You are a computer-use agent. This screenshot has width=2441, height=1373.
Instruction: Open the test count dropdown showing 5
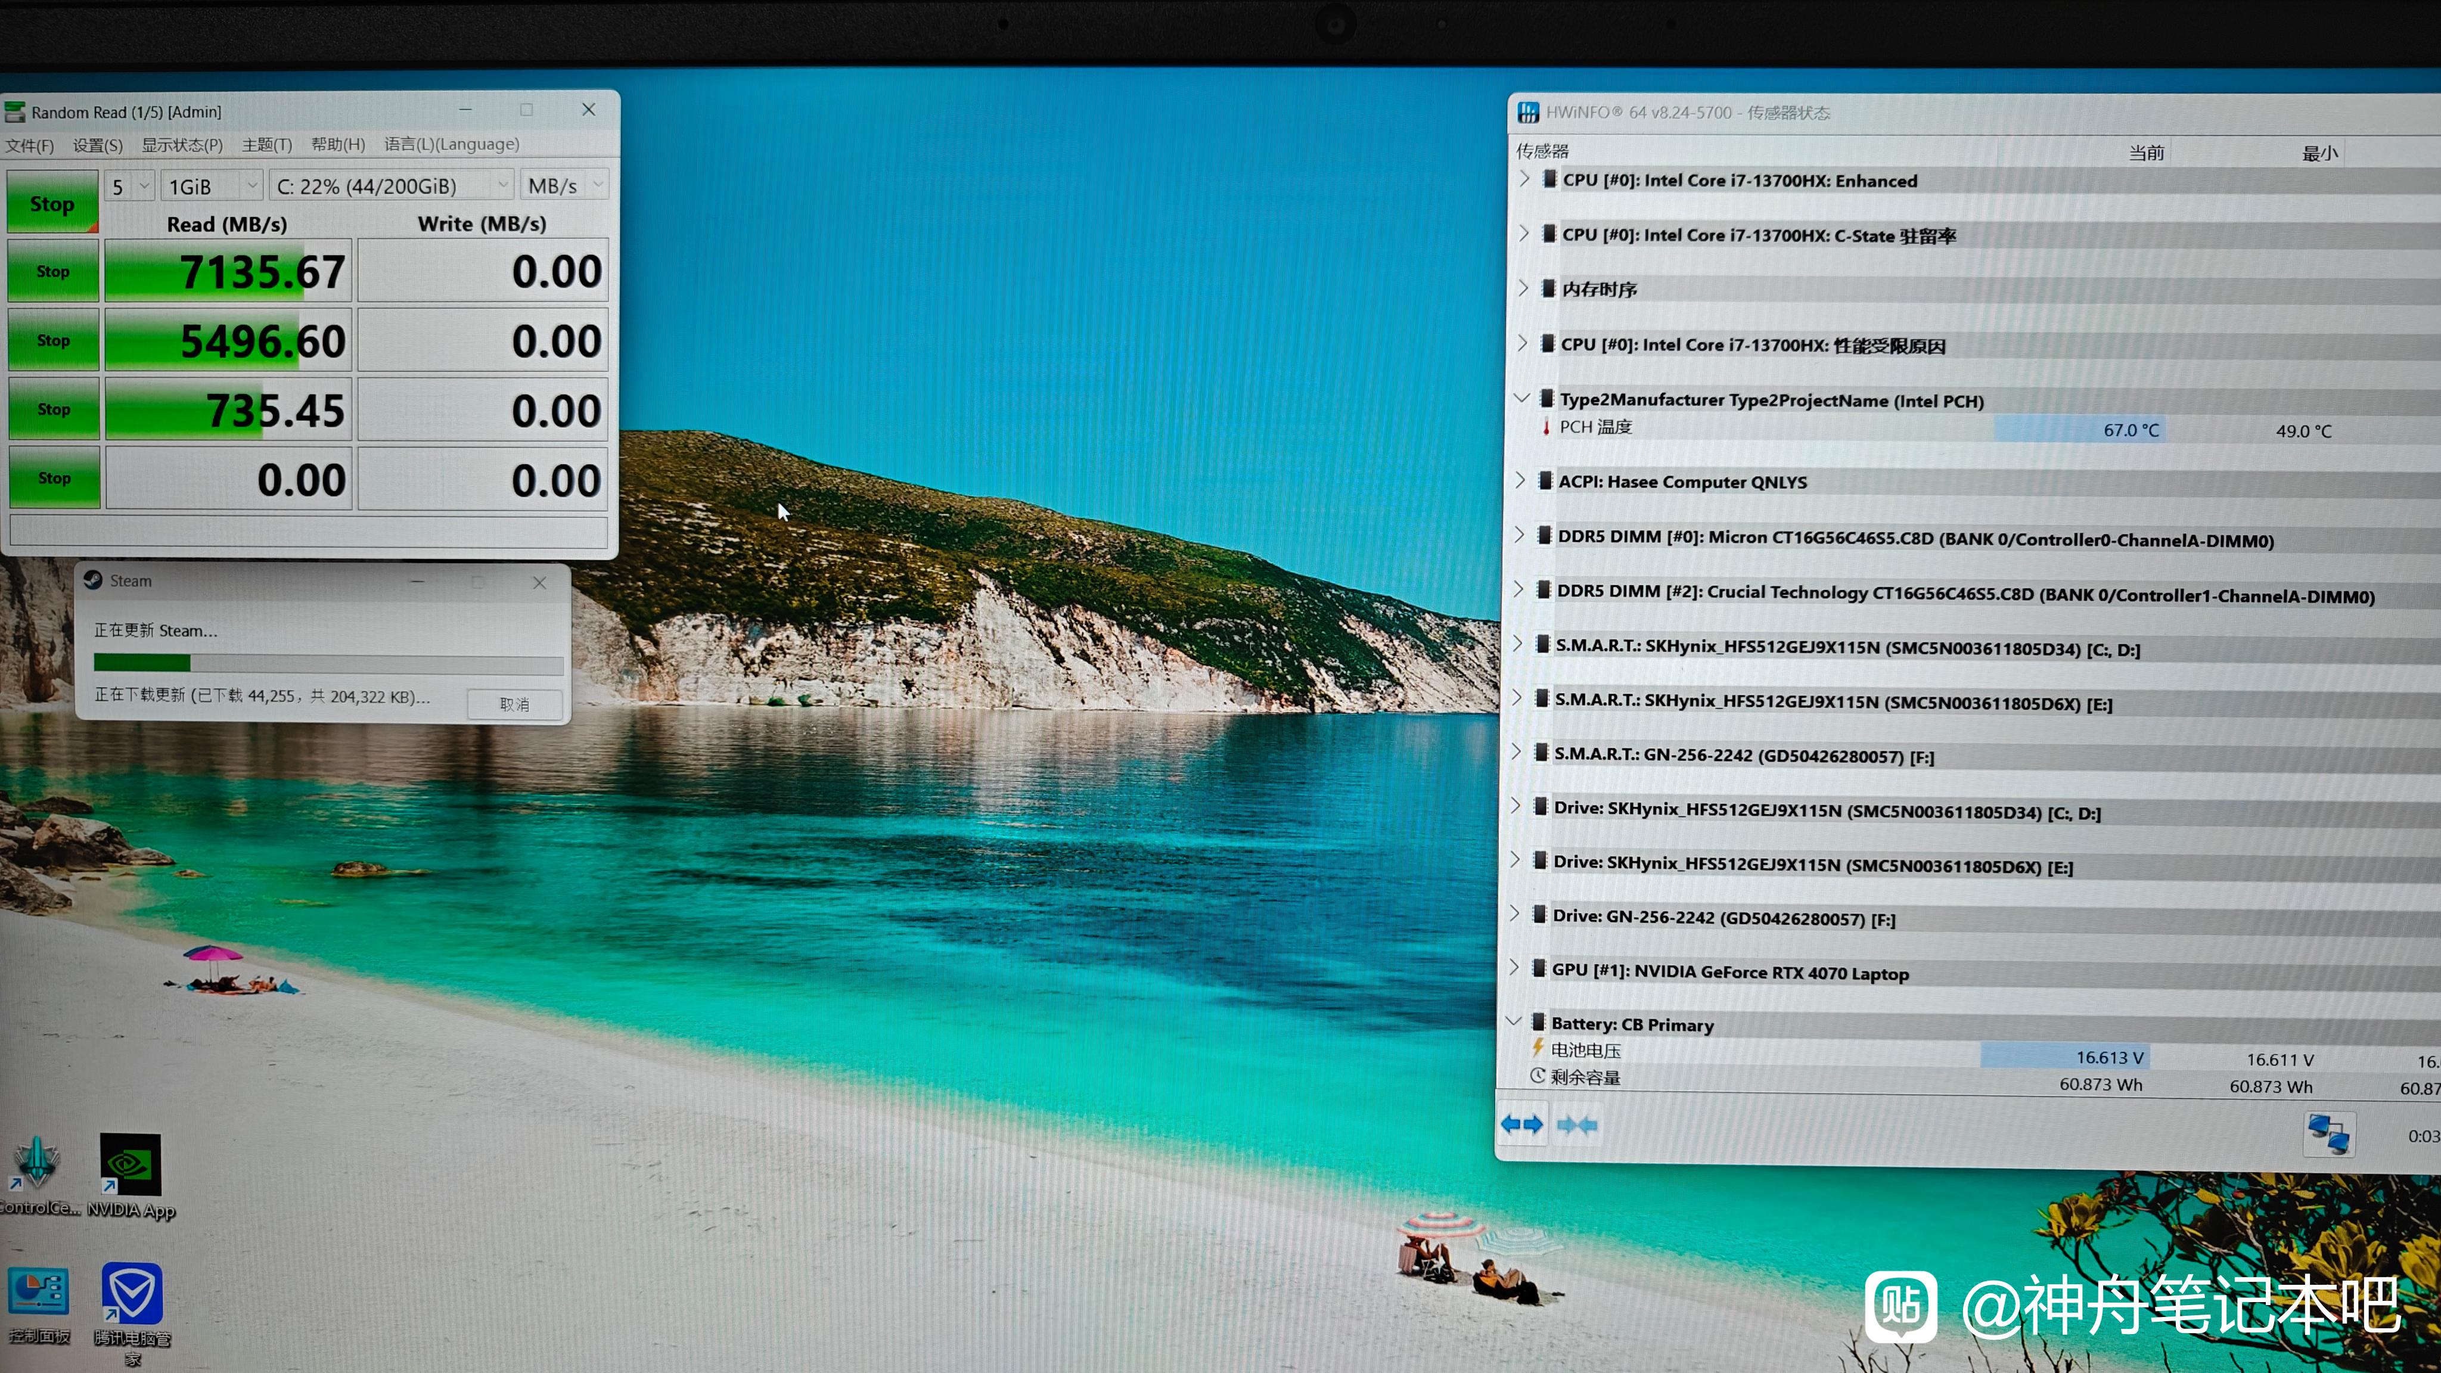tap(130, 186)
